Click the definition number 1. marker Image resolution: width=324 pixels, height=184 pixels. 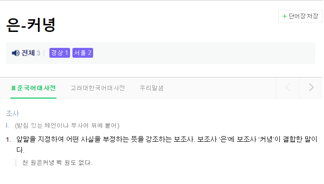coord(8,140)
